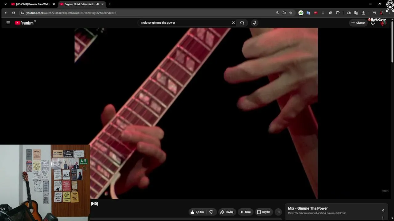Expand the tab search dropdown
394x221 pixels.
pyautogui.click(x=5, y=4)
